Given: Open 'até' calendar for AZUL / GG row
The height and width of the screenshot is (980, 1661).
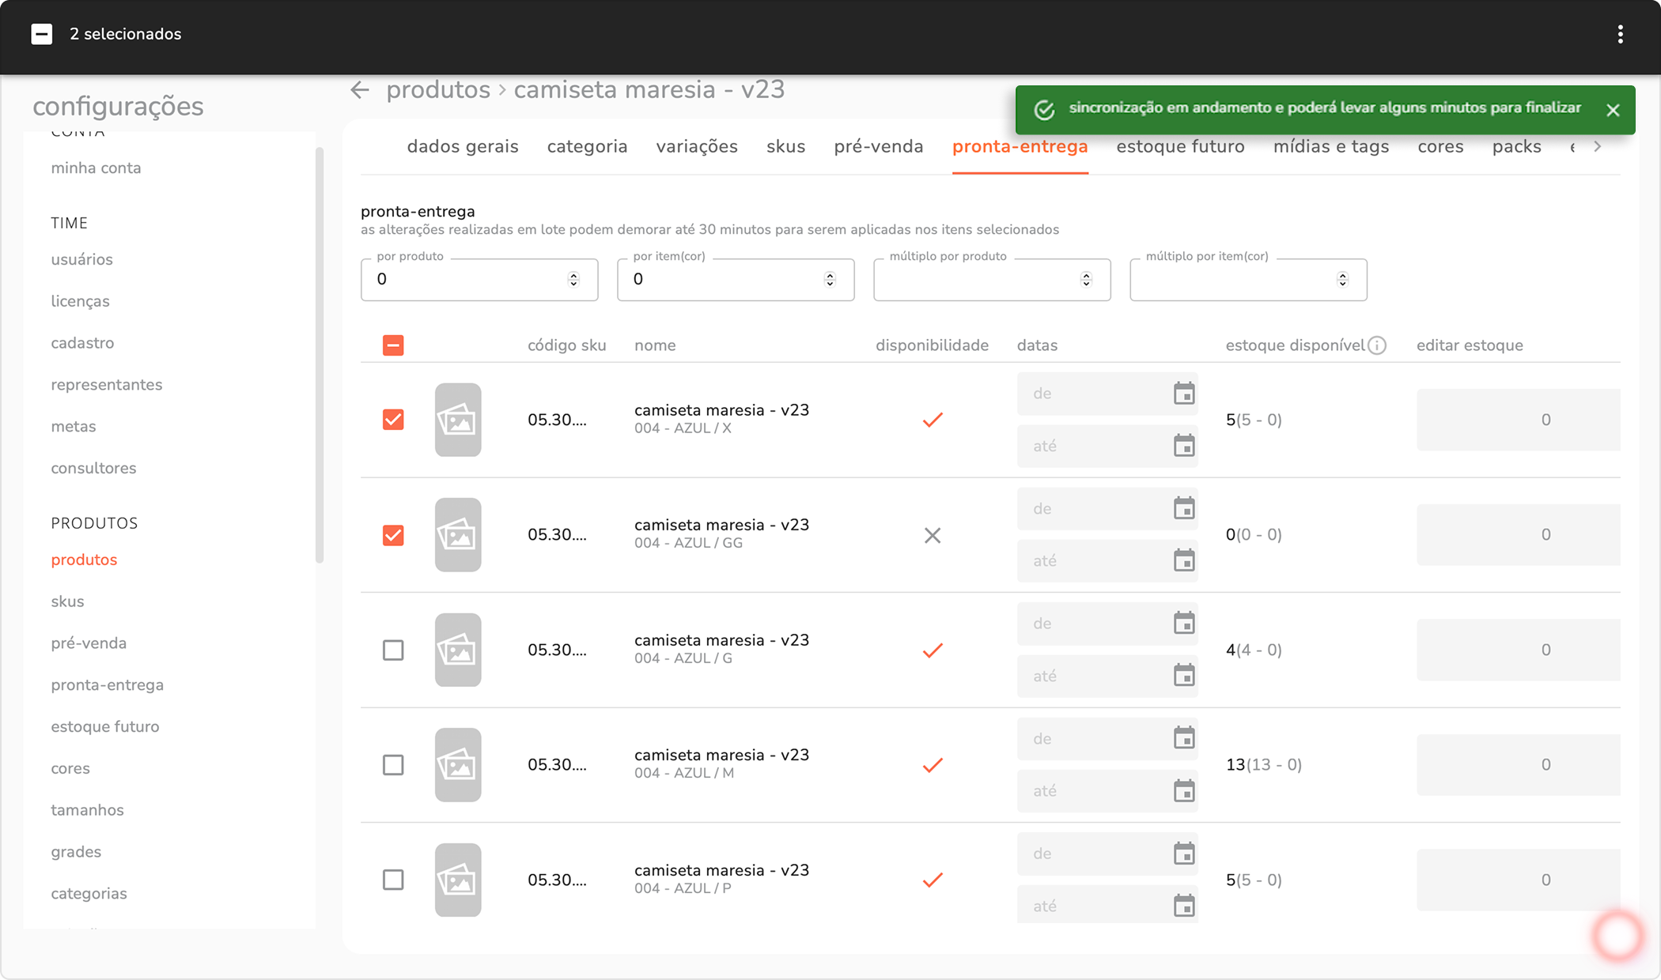Looking at the screenshot, I should point(1183,561).
